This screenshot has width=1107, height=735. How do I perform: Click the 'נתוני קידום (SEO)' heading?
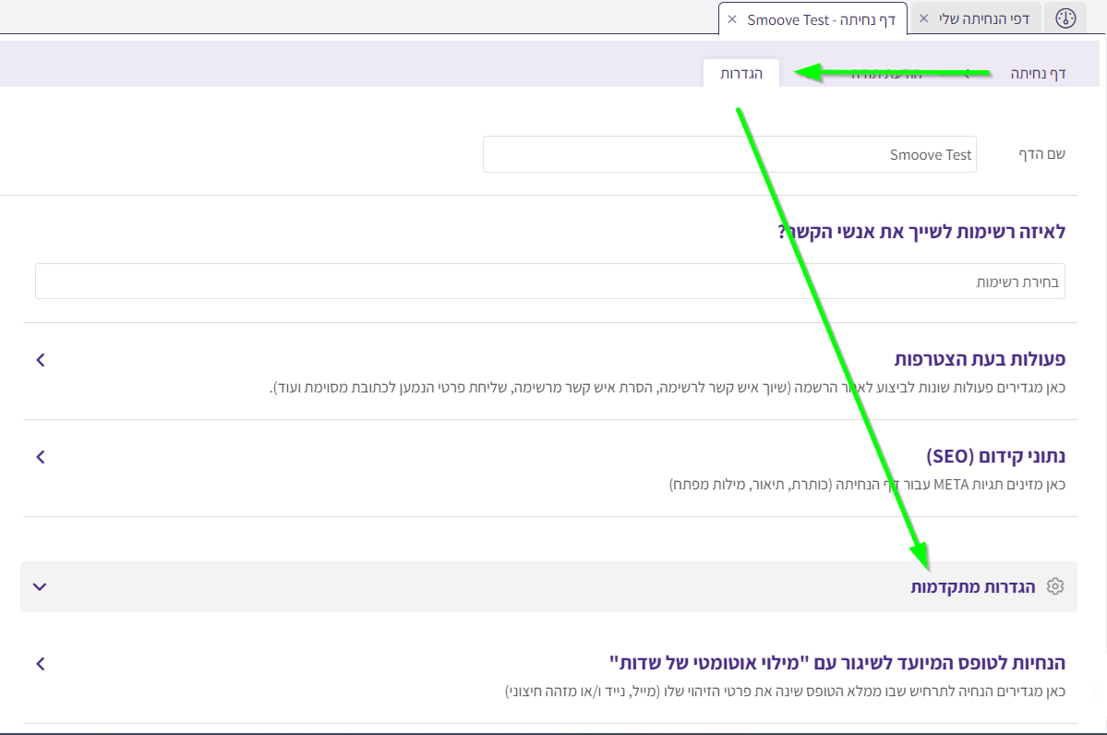pos(995,456)
